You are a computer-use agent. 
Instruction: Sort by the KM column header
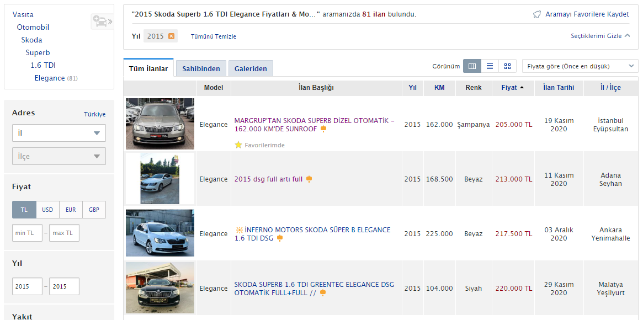click(x=439, y=88)
